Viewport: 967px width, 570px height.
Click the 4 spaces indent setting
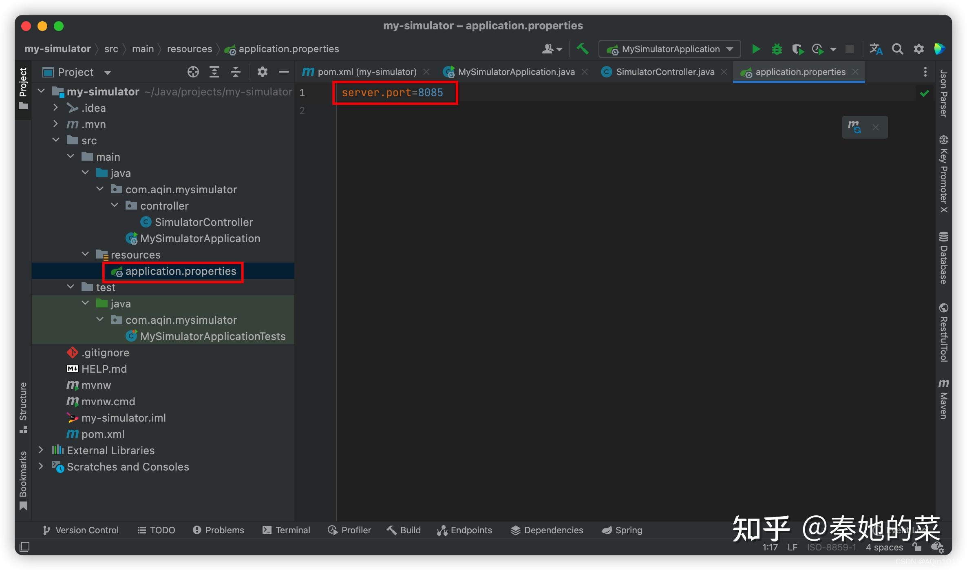click(x=884, y=547)
